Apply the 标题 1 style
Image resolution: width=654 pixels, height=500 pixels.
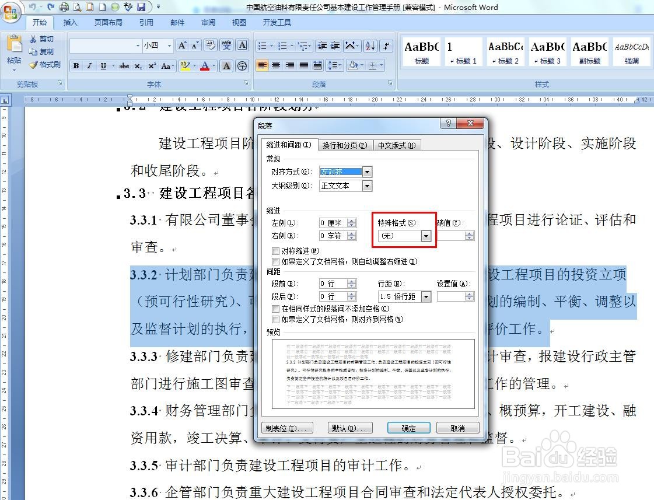463,52
